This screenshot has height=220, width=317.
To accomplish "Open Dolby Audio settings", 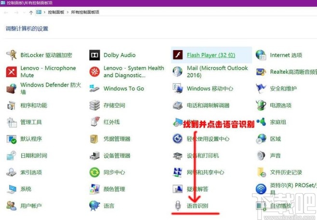I will pos(119,55).
